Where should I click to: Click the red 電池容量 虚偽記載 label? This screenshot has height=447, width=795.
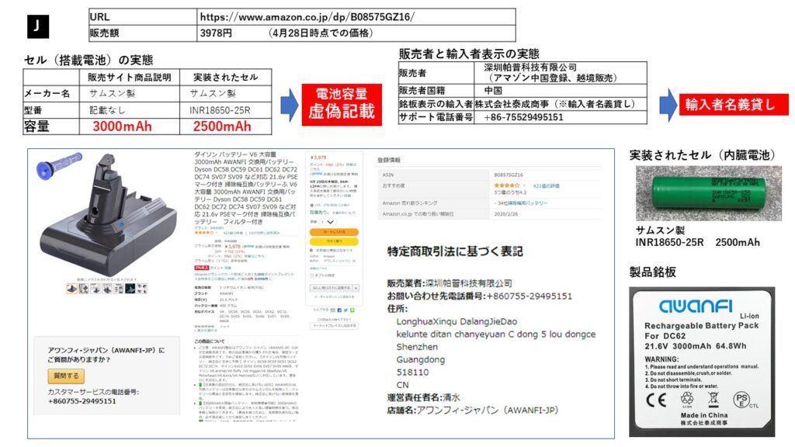(342, 104)
